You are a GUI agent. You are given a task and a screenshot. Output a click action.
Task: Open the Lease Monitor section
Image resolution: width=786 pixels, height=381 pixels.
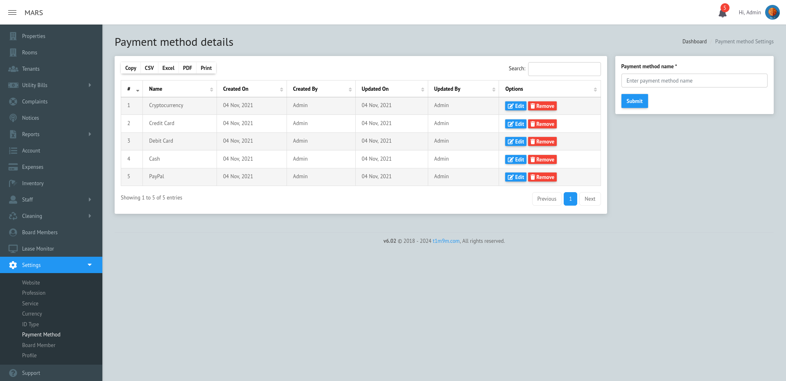(38, 249)
